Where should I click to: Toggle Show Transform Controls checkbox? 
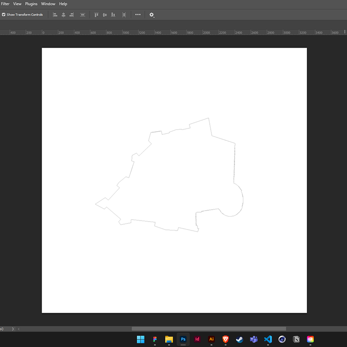pyautogui.click(x=4, y=14)
